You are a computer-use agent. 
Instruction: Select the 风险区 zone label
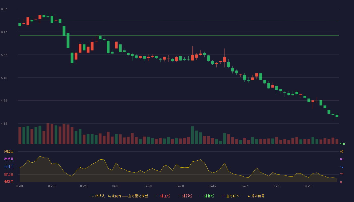(9, 151)
